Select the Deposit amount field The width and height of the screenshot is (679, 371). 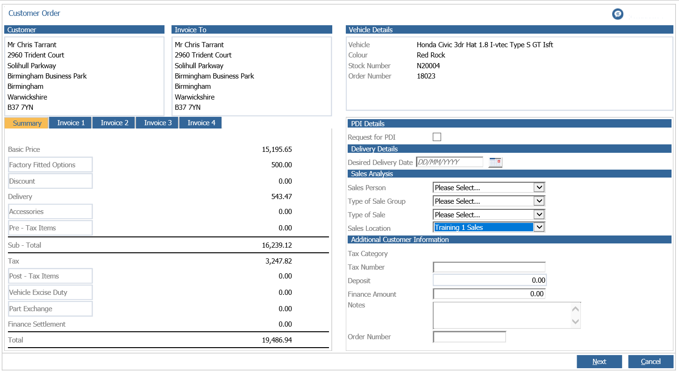click(489, 280)
